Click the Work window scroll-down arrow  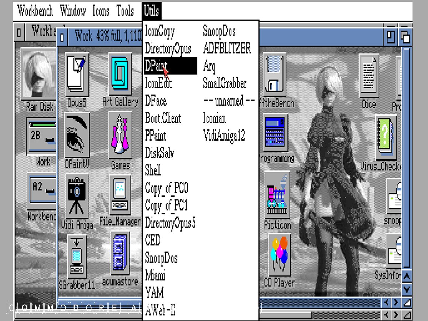pos(407,289)
